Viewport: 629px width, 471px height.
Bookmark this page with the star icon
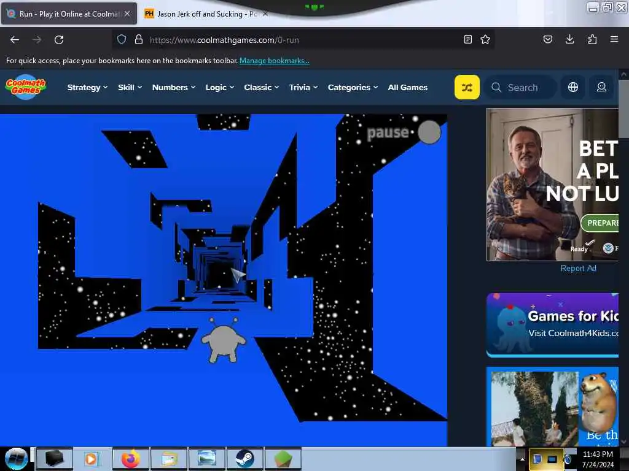[x=485, y=39]
